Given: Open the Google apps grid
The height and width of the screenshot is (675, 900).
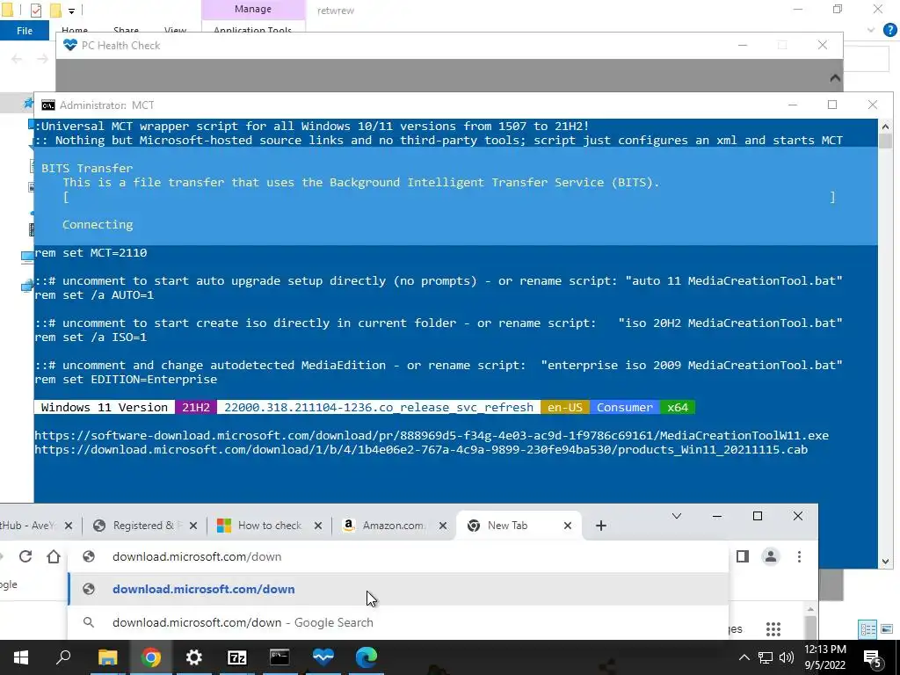Looking at the screenshot, I should (773, 629).
